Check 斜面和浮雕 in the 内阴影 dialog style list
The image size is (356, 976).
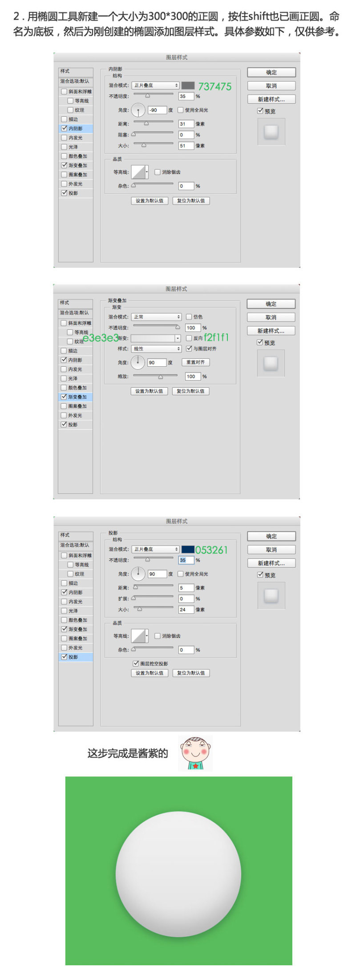point(64,91)
